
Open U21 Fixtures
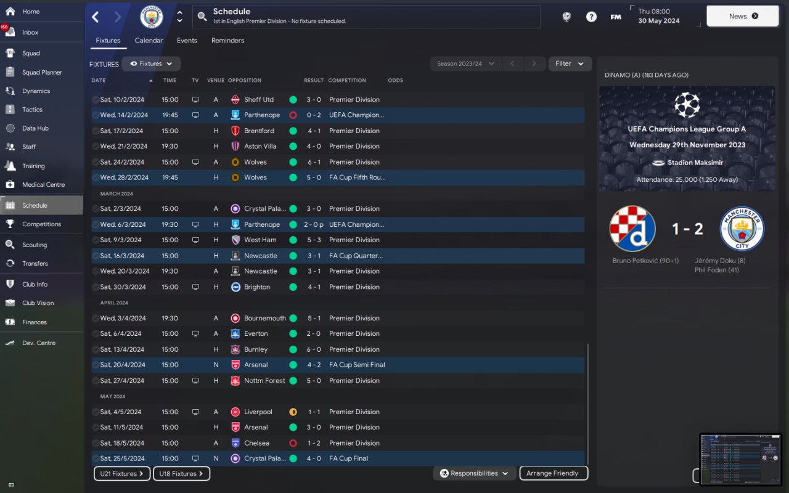coord(122,474)
